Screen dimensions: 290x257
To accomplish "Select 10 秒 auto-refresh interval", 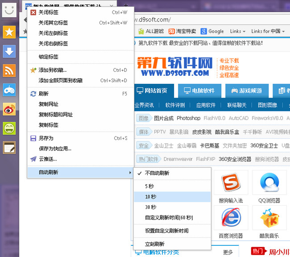I will tap(172, 196).
